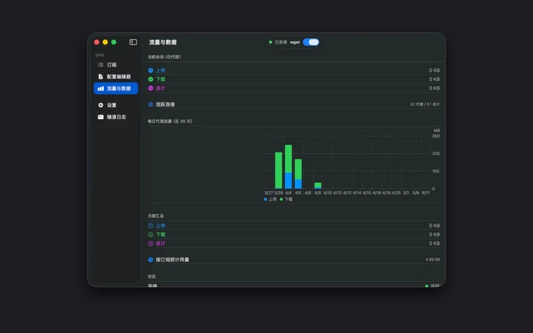The image size is (533, 333).
Task: Toggle the sidebar visibility icon
Action: [133, 42]
